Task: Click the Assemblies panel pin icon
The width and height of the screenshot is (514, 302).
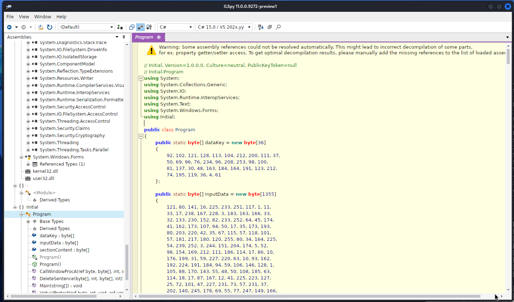Action: (x=124, y=37)
